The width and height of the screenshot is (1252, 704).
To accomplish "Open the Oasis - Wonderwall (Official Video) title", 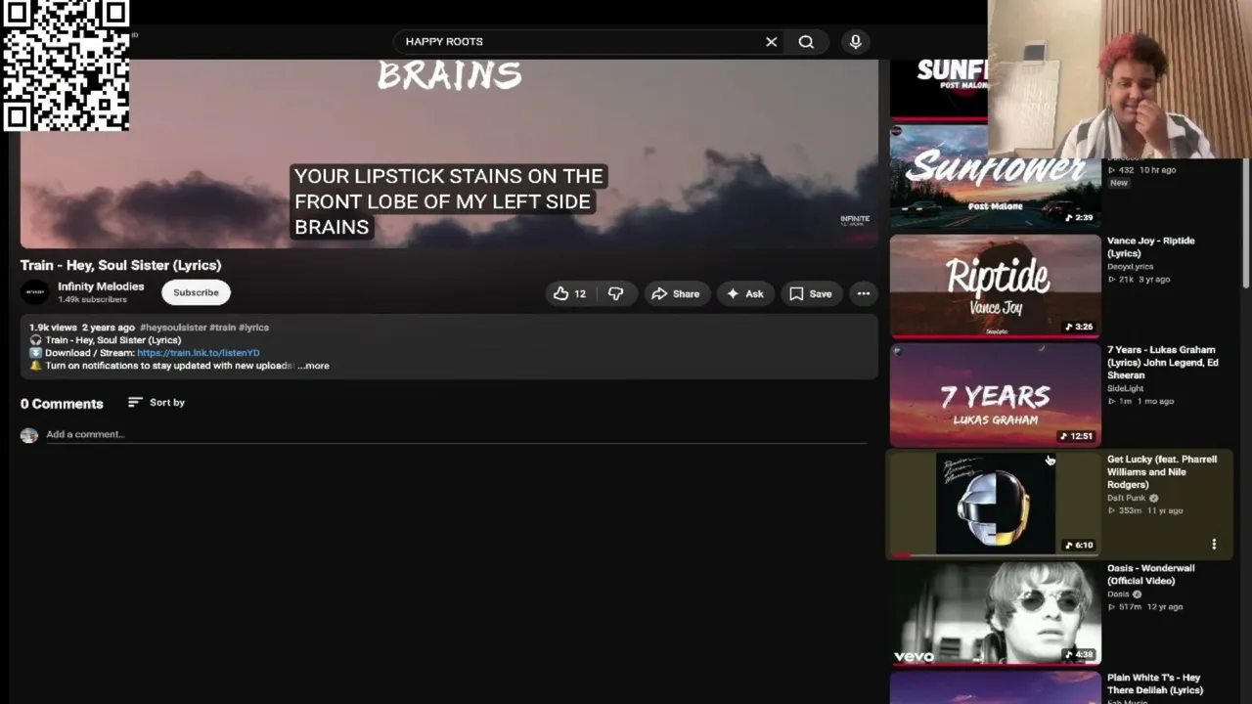I will click(x=1151, y=575).
